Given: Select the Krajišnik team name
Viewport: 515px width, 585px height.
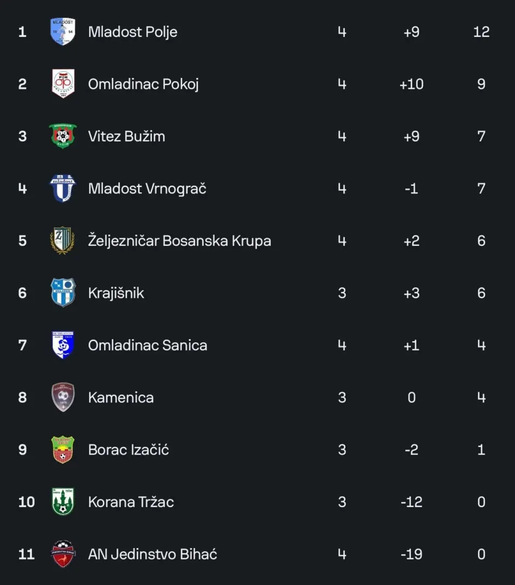Looking at the screenshot, I should click(116, 293).
